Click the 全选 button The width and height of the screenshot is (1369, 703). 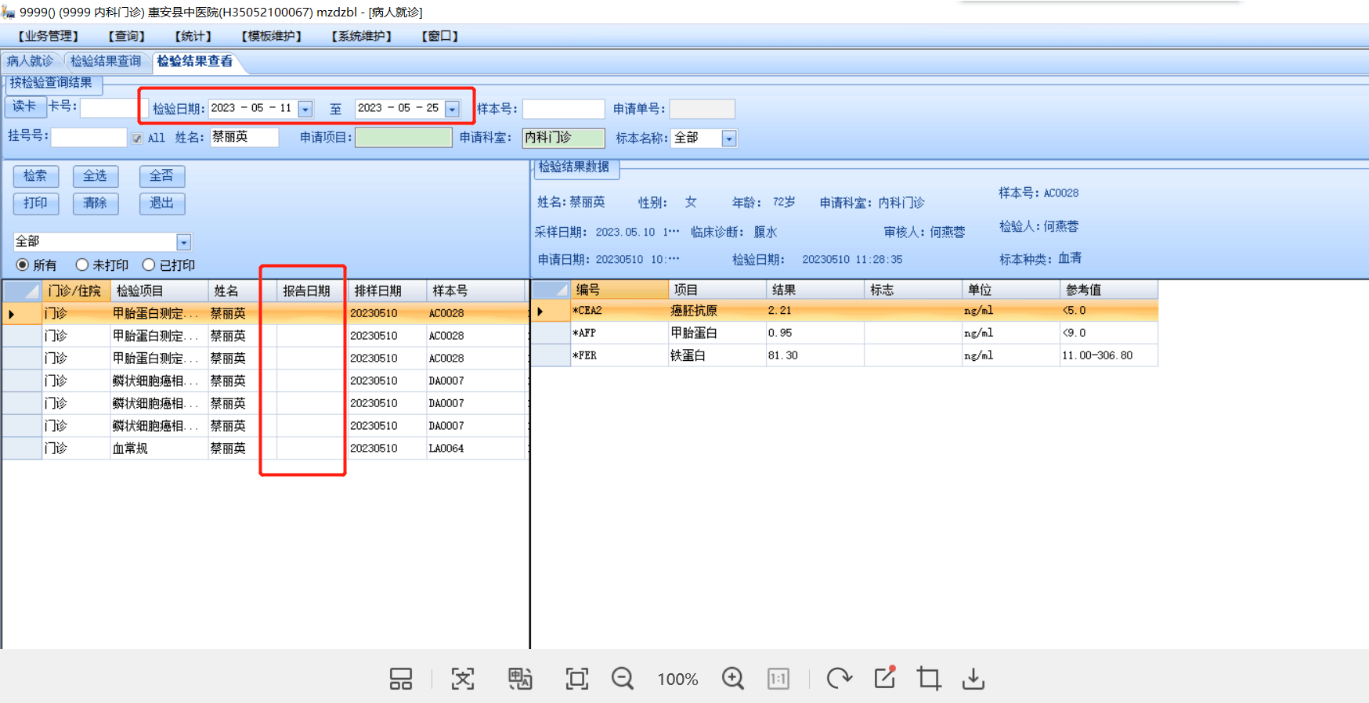(x=95, y=176)
